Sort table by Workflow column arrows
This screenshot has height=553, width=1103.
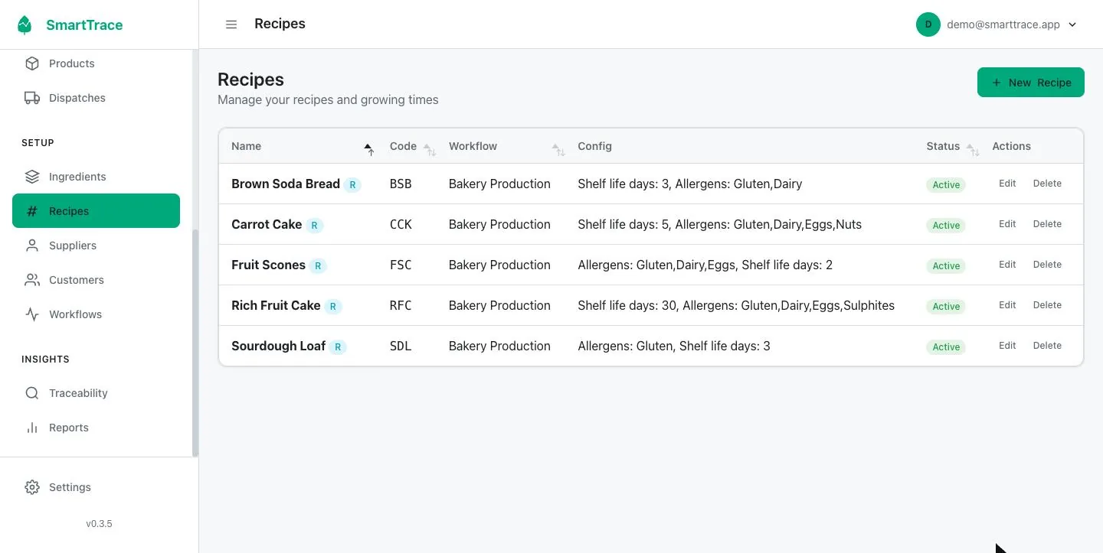[558, 149]
